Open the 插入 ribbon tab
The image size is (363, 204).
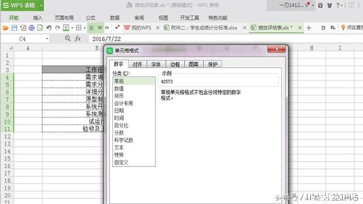(38, 18)
